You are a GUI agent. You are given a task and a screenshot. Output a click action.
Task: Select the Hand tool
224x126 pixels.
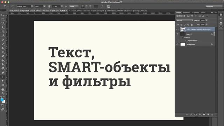click(x=3, y=90)
